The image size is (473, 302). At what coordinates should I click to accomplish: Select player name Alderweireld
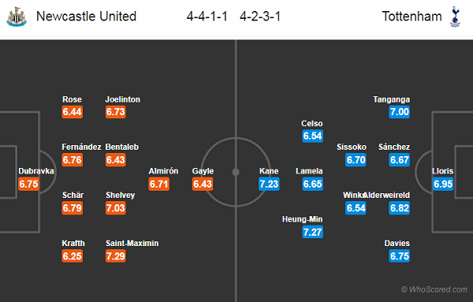pyautogui.click(x=386, y=196)
